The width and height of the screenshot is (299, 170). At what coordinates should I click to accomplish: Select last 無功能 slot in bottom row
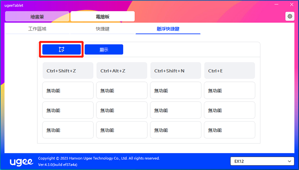click(229, 130)
